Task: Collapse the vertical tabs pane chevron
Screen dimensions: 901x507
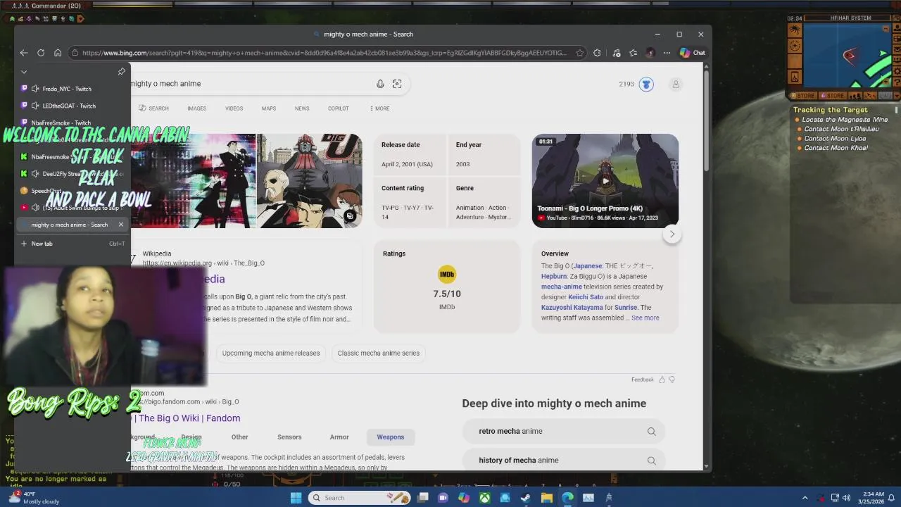Action: [x=24, y=72]
